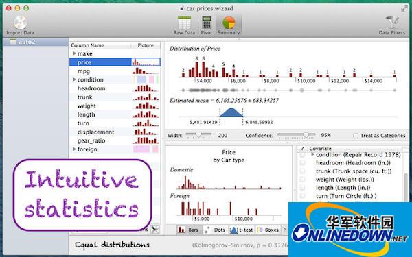Select the mpg column row
The image size is (412, 257).
[x=115, y=71]
